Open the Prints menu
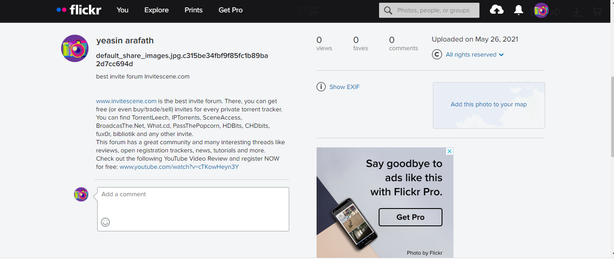Screen dimensions: 614x261 (193, 10)
